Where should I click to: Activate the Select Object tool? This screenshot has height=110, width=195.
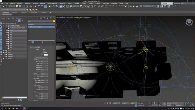[17, 6]
